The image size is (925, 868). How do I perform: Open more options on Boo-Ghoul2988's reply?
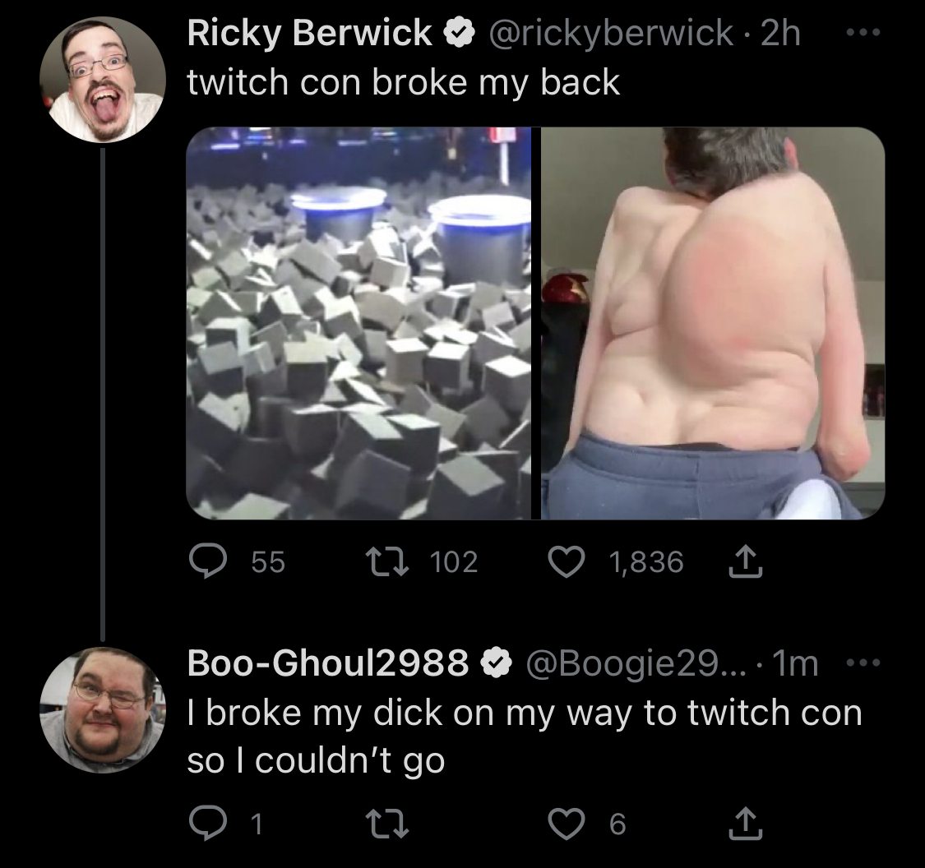(863, 663)
